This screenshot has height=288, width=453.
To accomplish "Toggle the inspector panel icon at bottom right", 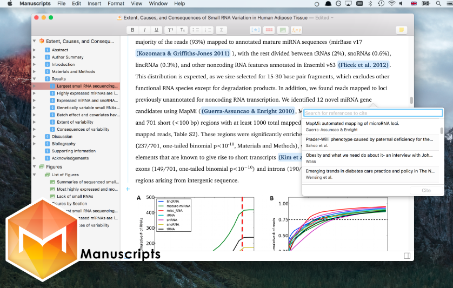I will (407, 256).
